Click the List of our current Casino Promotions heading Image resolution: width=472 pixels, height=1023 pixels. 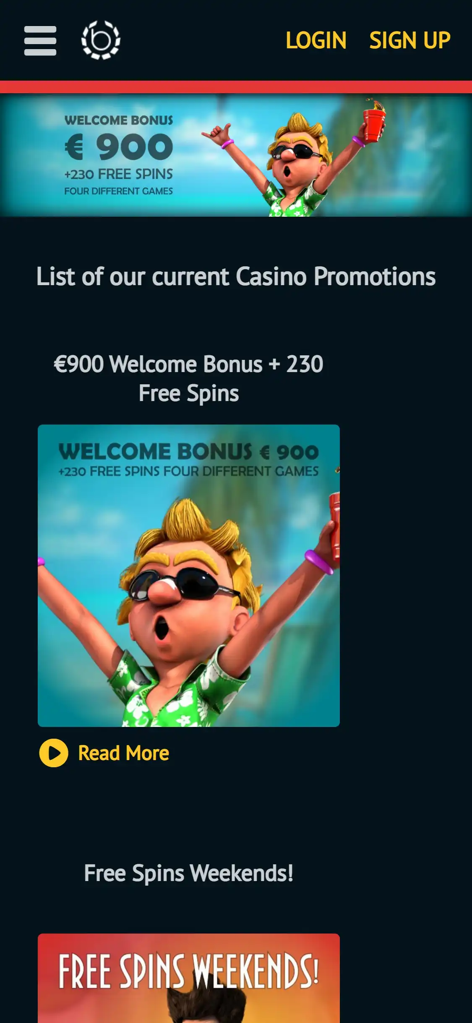click(236, 276)
